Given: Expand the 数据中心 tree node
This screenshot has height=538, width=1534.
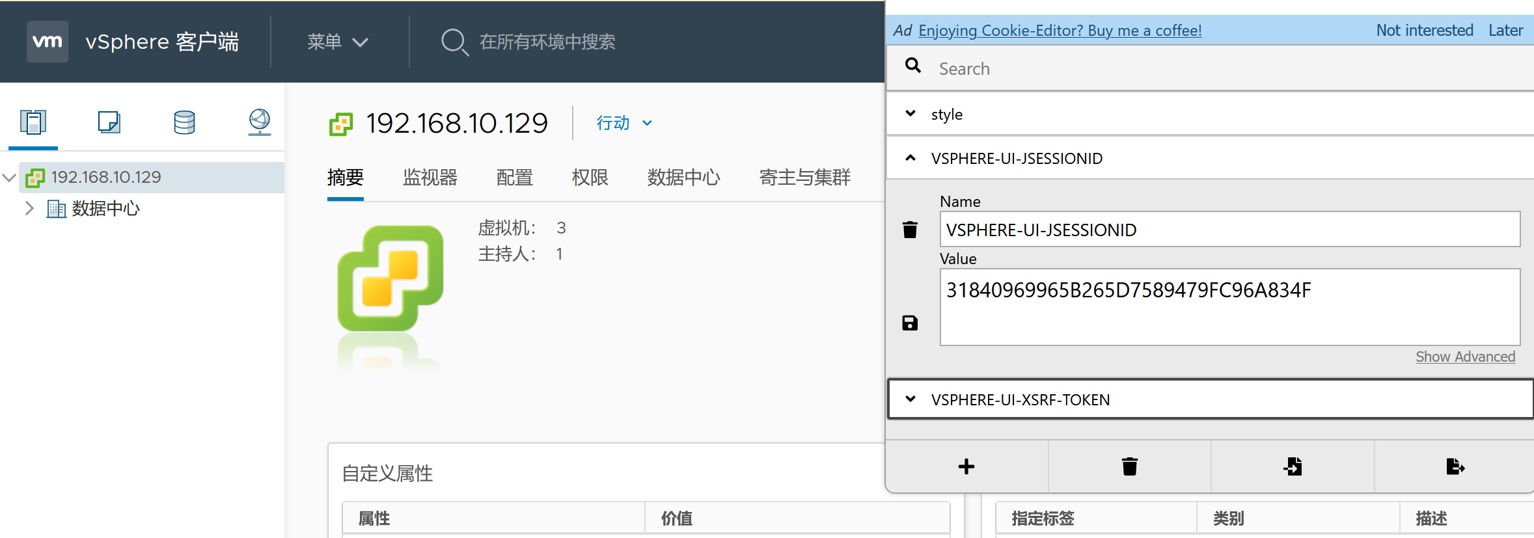Looking at the screenshot, I should [x=29, y=209].
